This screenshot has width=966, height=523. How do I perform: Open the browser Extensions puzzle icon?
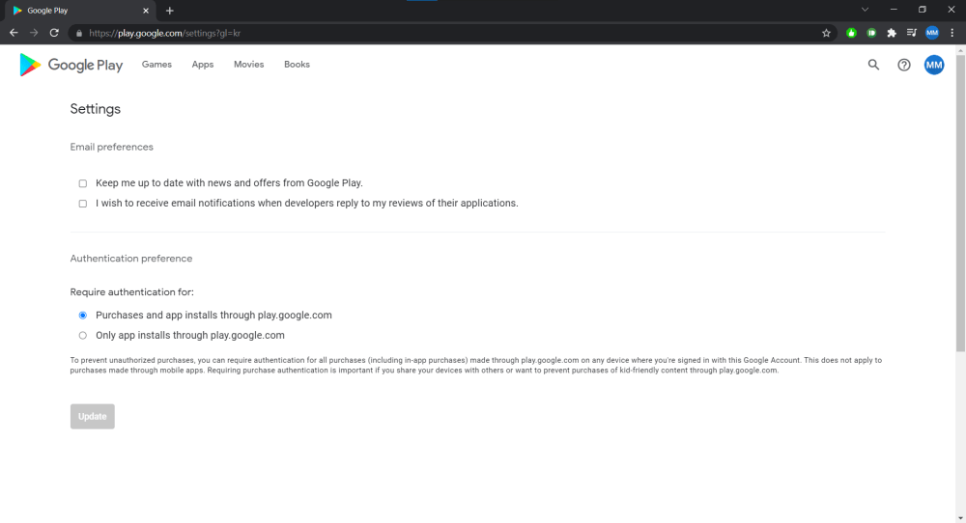892,33
